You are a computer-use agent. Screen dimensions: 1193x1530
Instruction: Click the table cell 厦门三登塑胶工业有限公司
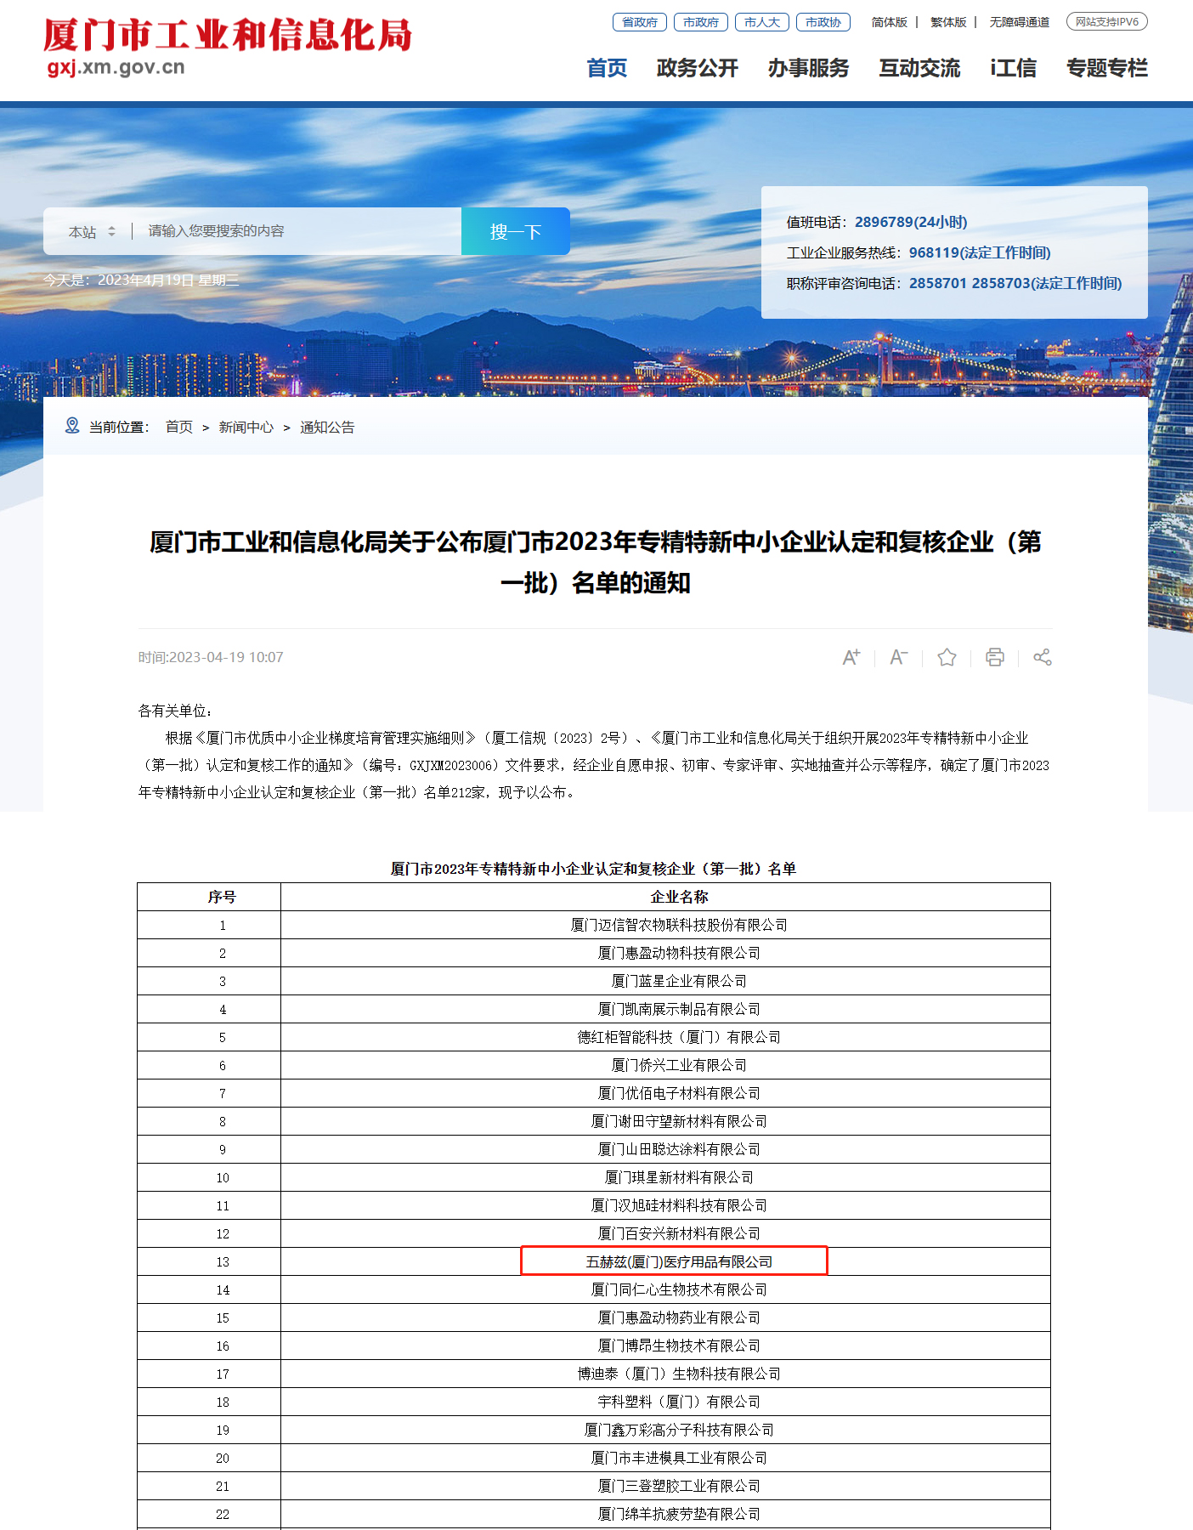coord(665,1486)
